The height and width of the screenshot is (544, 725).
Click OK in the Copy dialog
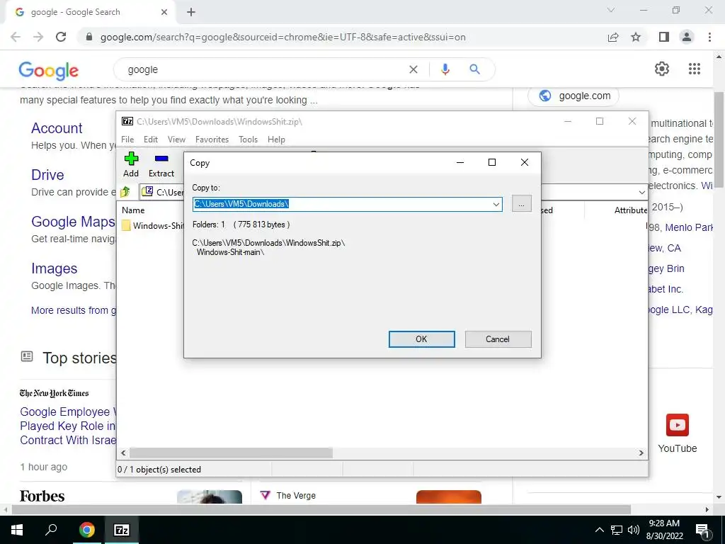(x=421, y=339)
